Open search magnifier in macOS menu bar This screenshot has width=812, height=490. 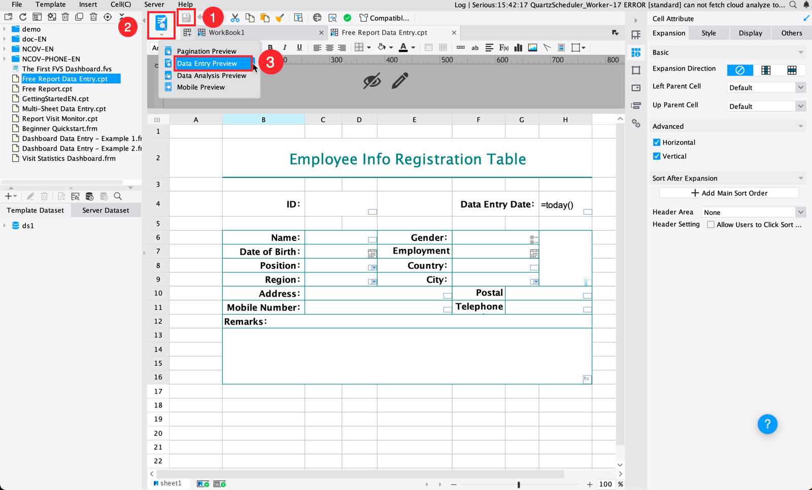point(793,5)
